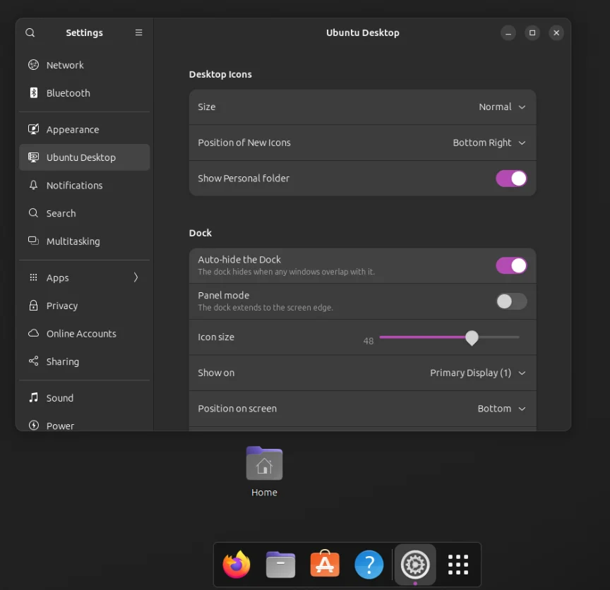Select Online Accounts in the sidebar

click(85, 334)
